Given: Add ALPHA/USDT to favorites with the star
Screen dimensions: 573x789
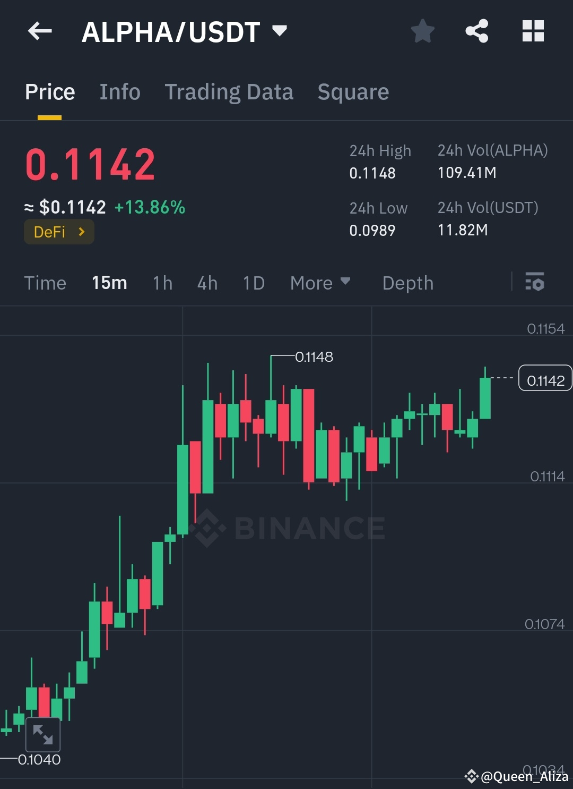Looking at the screenshot, I should pyautogui.click(x=423, y=31).
